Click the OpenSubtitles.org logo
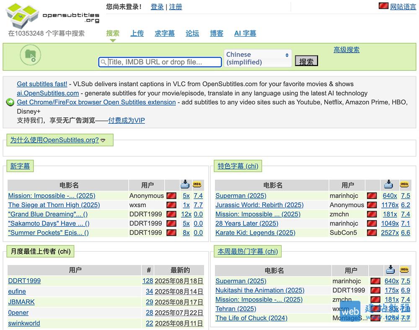The height and width of the screenshot is (330, 419). 52,15
